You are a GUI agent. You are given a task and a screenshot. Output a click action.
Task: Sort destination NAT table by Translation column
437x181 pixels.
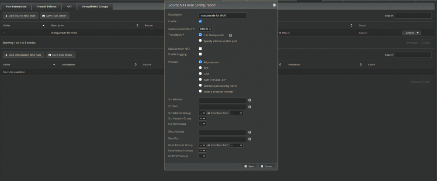click(294, 65)
